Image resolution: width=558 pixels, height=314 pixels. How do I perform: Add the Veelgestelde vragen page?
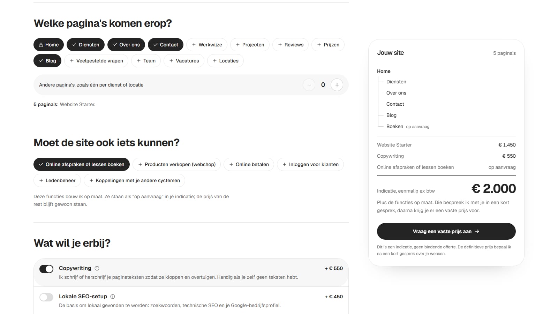click(x=96, y=61)
